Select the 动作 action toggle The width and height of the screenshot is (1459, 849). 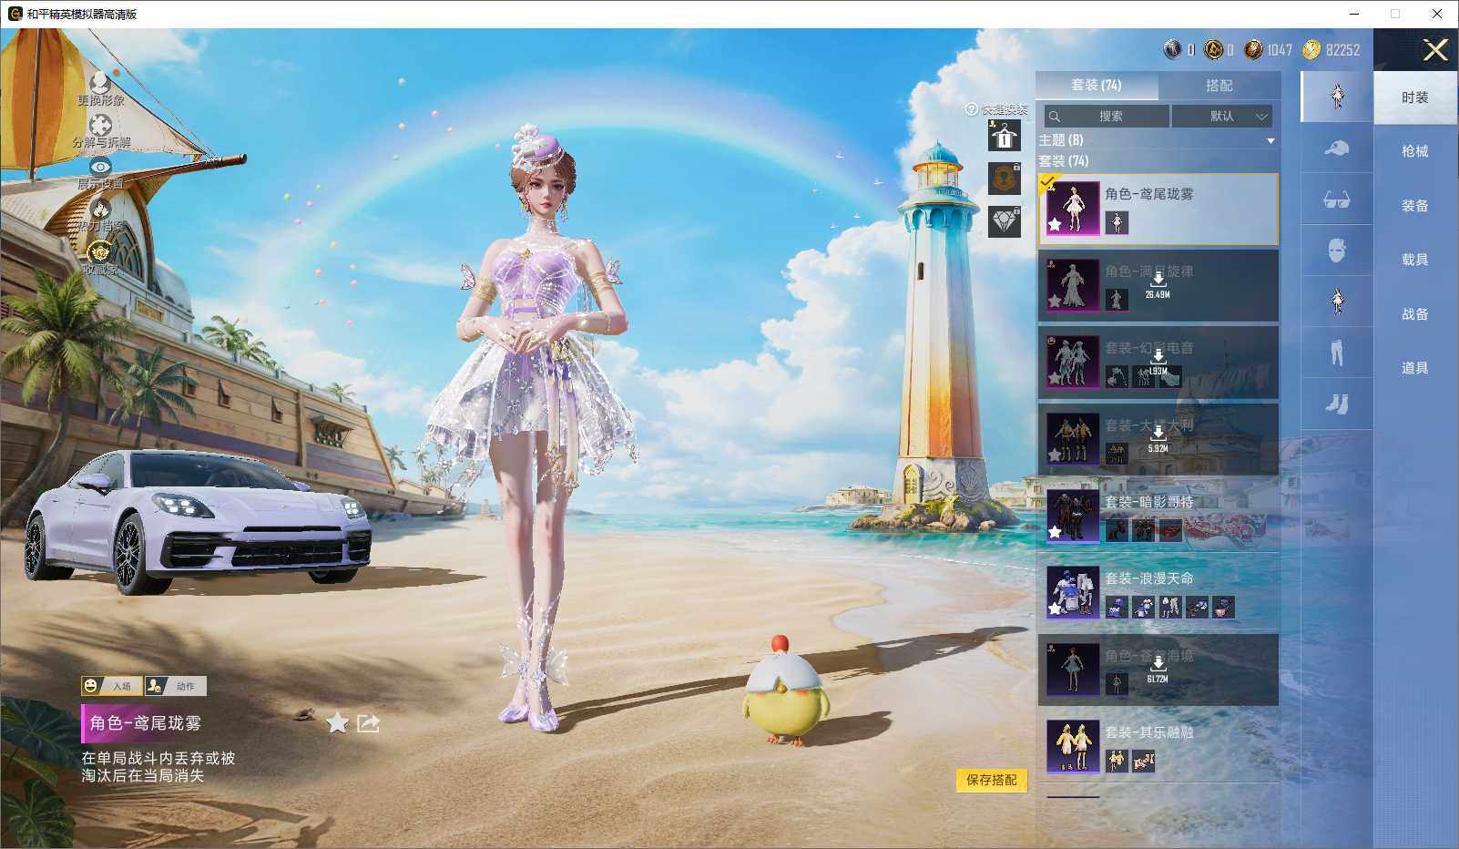pyautogui.click(x=176, y=686)
